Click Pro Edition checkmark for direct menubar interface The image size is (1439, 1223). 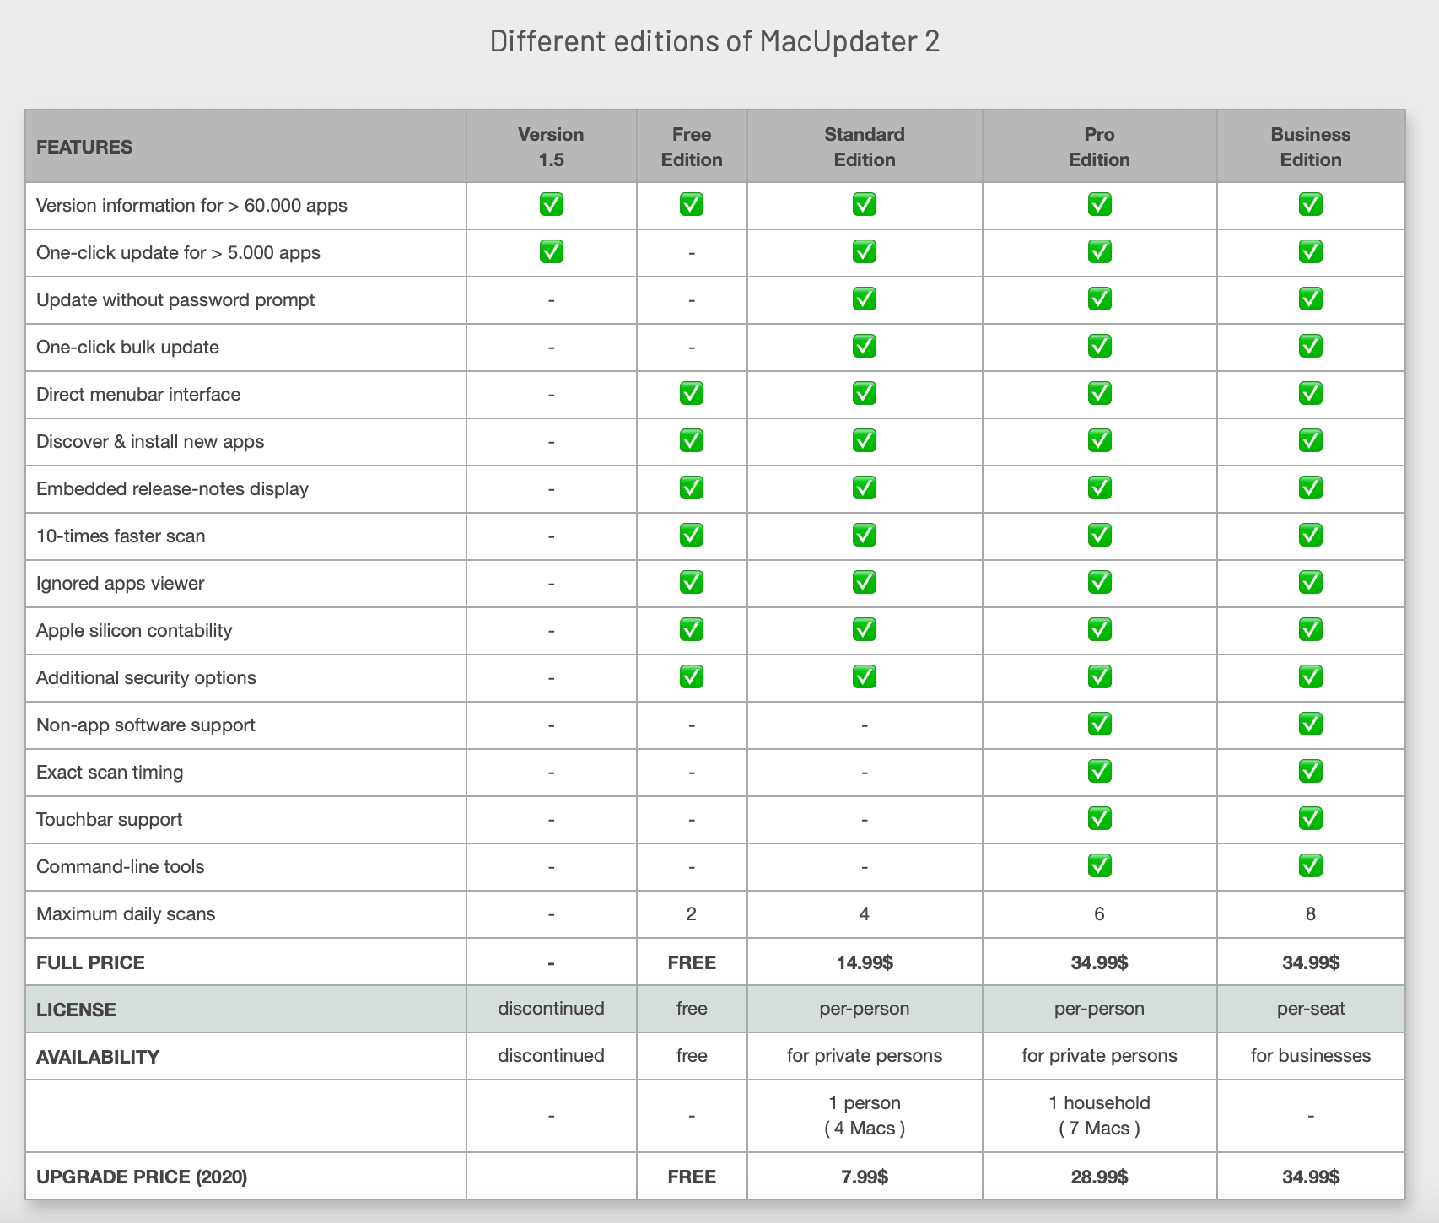[1099, 394]
